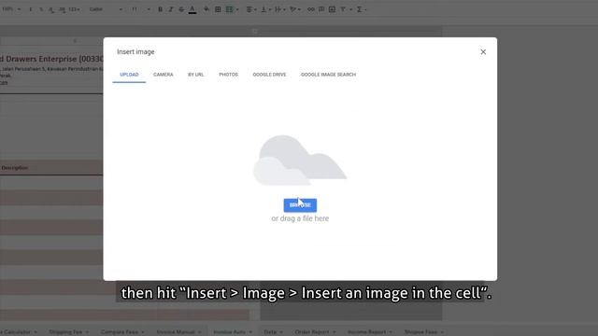Format as currency in toolbar
The image size is (598, 336).
[31, 9]
